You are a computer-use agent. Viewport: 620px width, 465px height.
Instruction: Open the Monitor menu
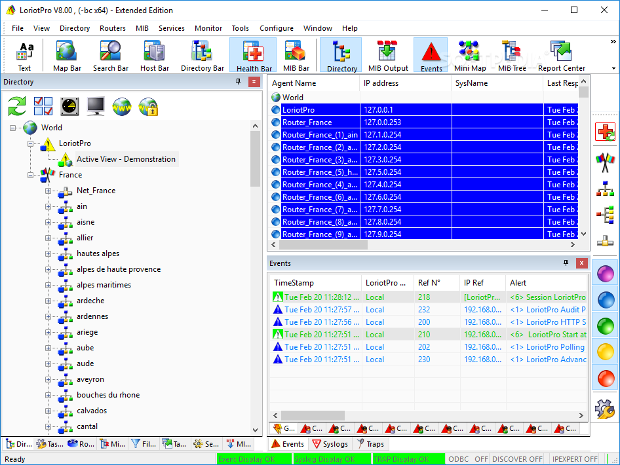(208, 28)
